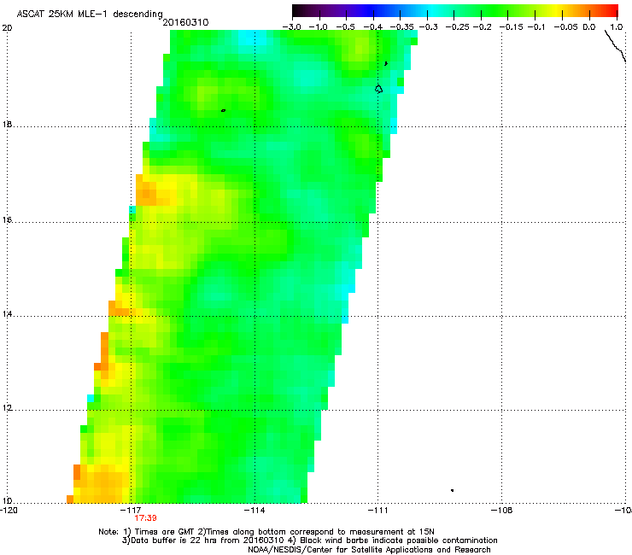The height and width of the screenshot is (555, 632).
Task: Click the coastline segment in the top-right corner
Action: pyautogui.click(x=615, y=46)
